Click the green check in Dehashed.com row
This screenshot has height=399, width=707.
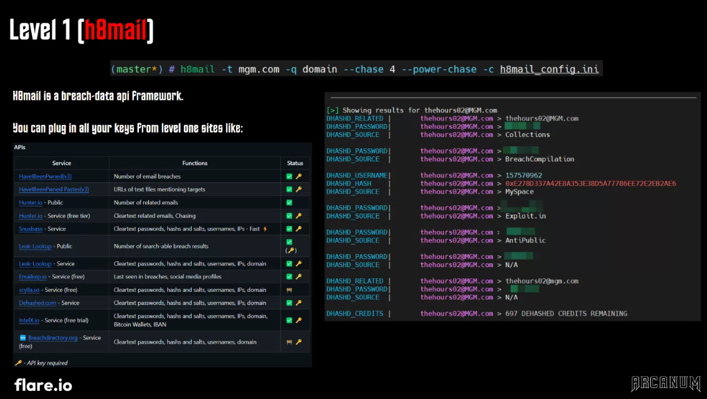[x=290, y=303]
